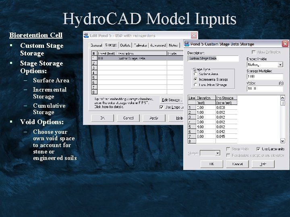
Task: Open the Embed Inside dropdown
Action: click(x=280, y=65)
